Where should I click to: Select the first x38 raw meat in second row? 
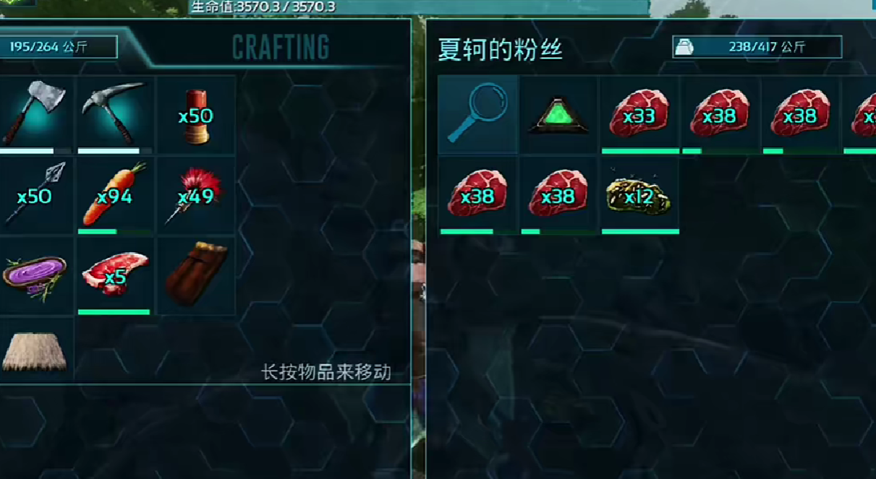[x=478, y=196]
